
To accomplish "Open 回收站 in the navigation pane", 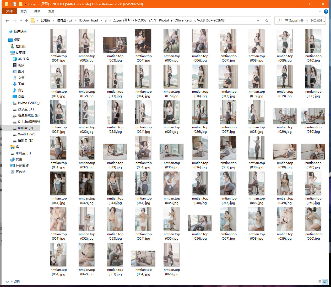I will tap(20, 172).
